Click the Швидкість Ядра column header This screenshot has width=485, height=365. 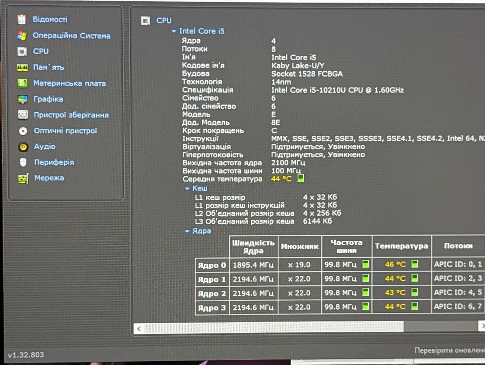pyautogui.click(x=253, y=247)
